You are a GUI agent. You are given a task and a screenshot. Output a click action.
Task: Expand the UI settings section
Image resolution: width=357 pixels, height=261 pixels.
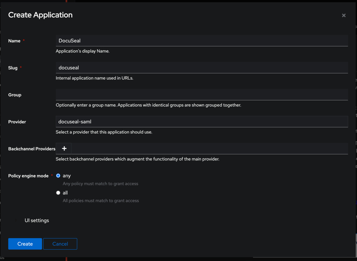(37, 220)
